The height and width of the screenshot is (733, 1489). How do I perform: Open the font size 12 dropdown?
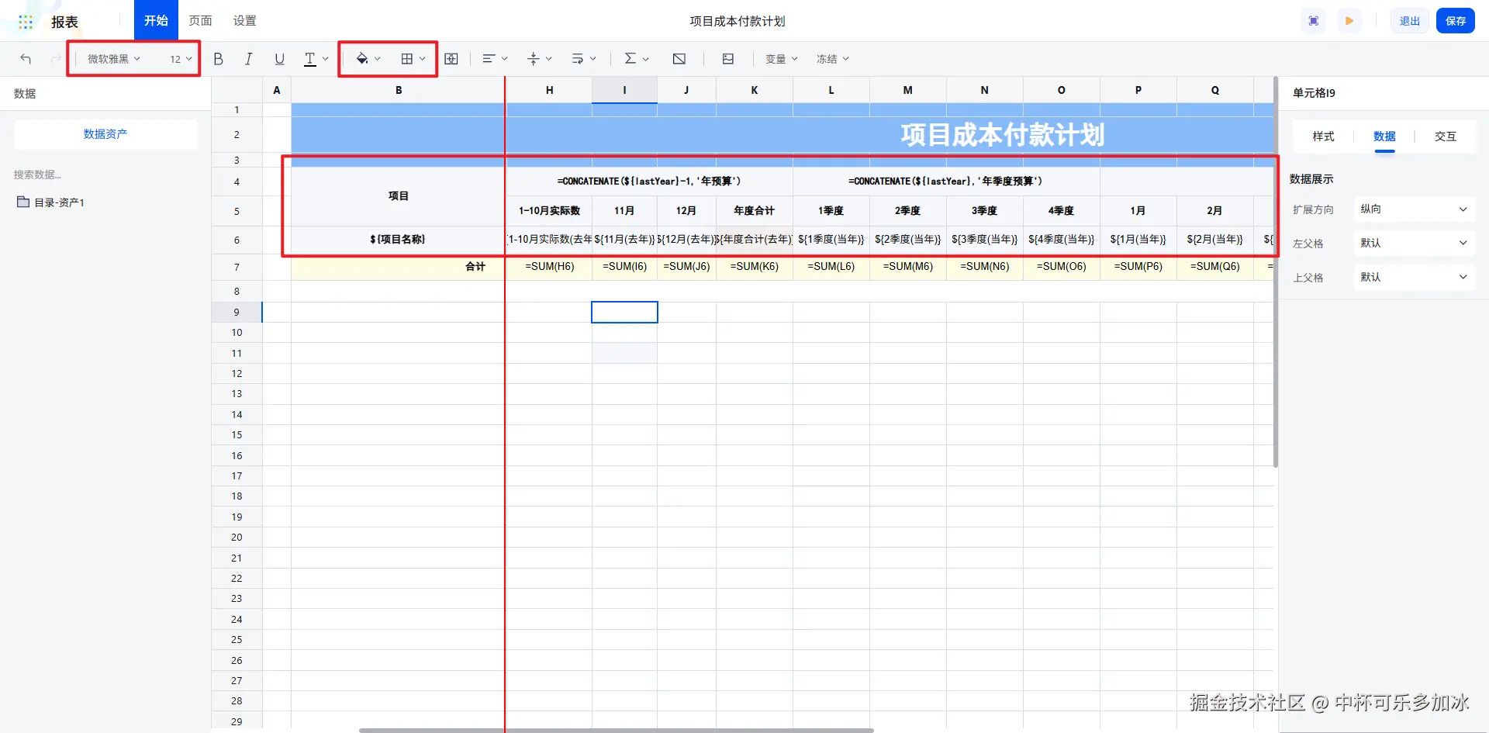pos(181,59)
